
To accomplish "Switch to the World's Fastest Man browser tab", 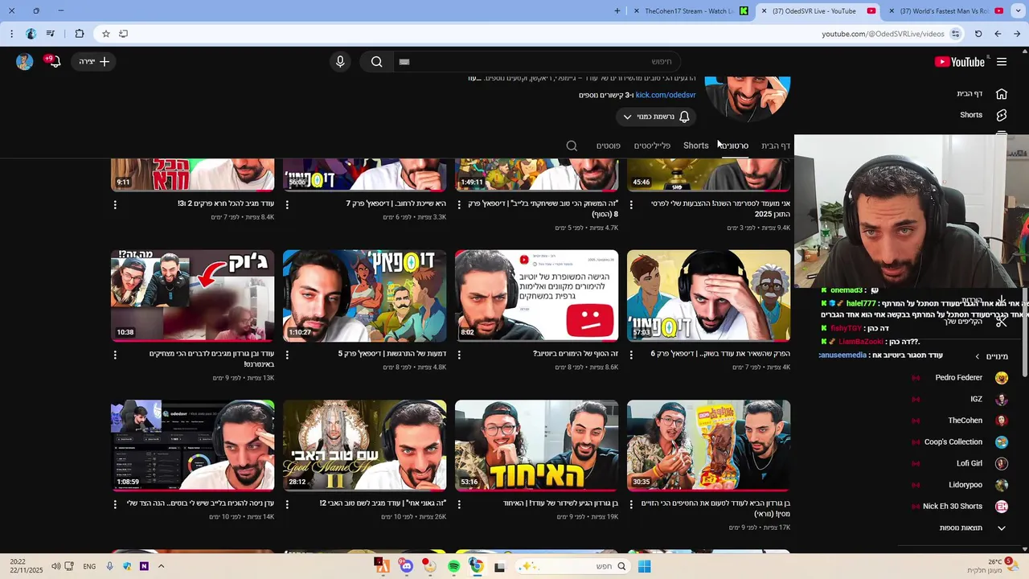I will pyautogui.click(x=945, y=10).
